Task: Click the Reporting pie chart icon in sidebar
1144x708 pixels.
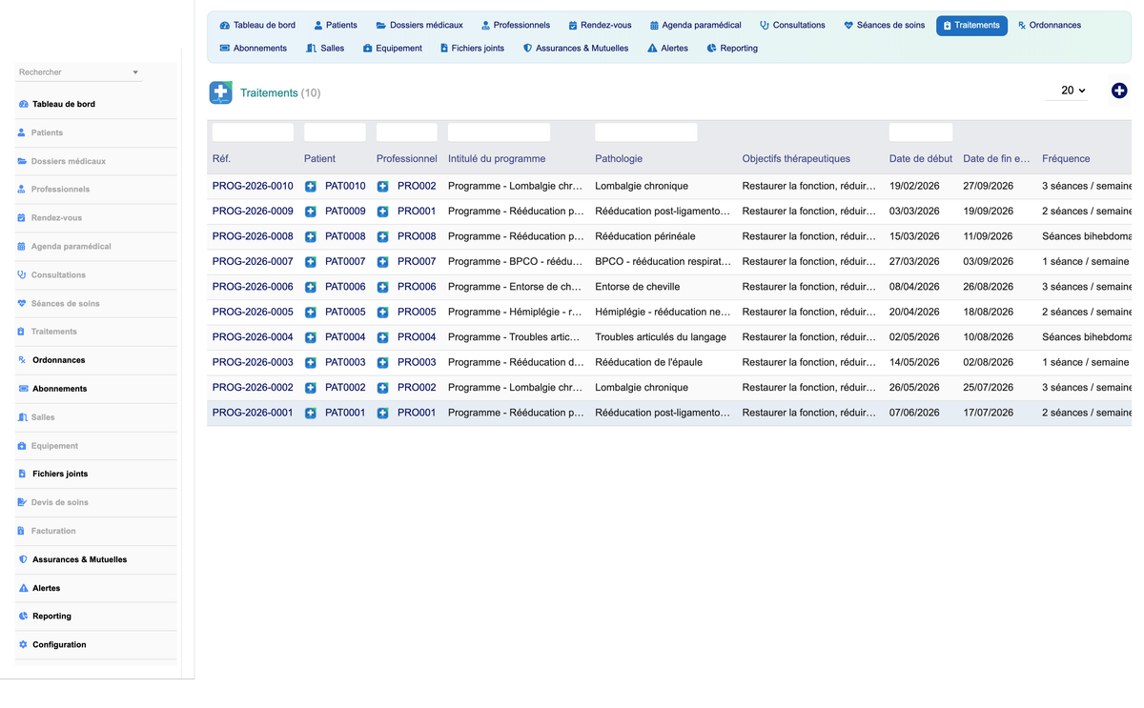Action: tap(23, 617)
